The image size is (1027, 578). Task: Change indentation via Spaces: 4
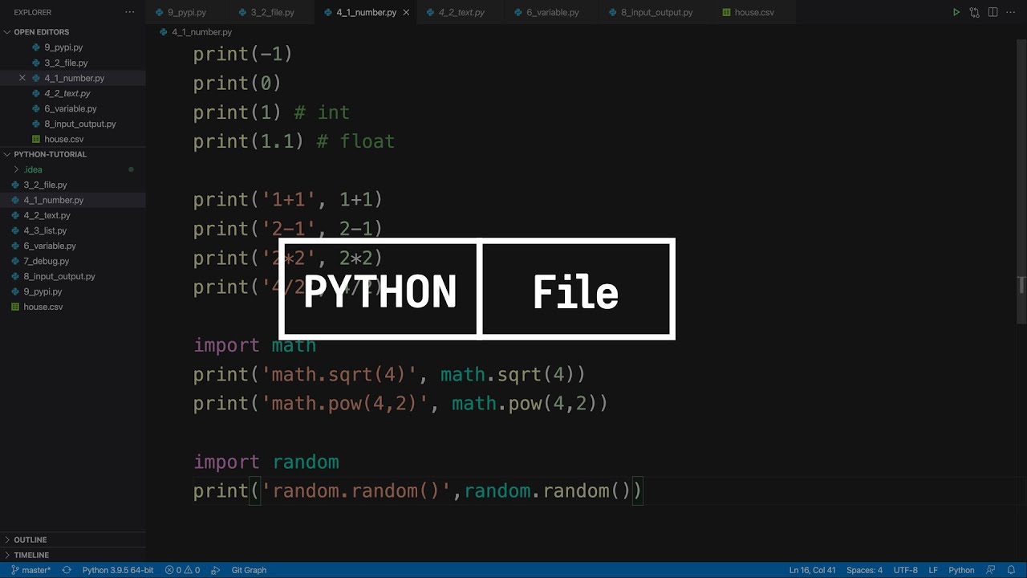point(864,570)
